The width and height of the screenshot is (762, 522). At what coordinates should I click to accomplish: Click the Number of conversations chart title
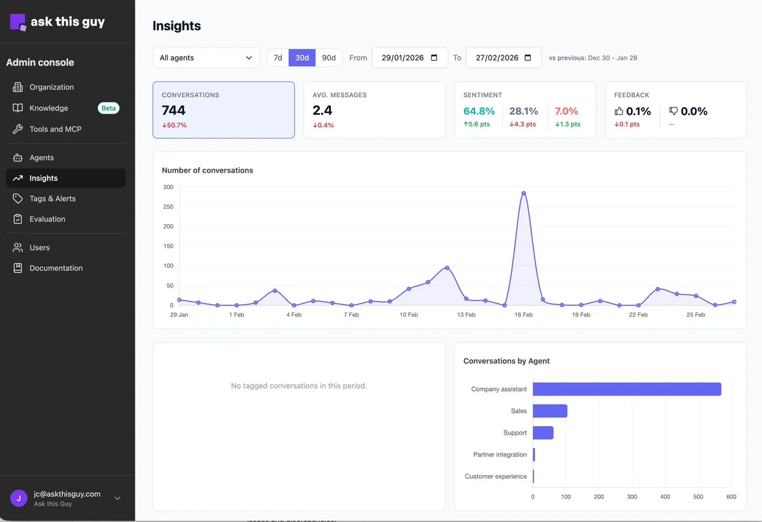coord(208,170)
